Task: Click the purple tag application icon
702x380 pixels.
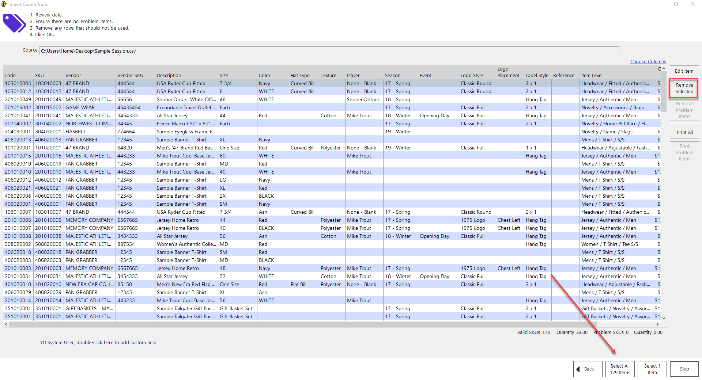Action: [14, 23]
